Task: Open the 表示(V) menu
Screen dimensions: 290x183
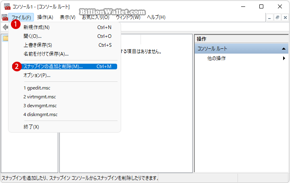Action: [67, 17]
